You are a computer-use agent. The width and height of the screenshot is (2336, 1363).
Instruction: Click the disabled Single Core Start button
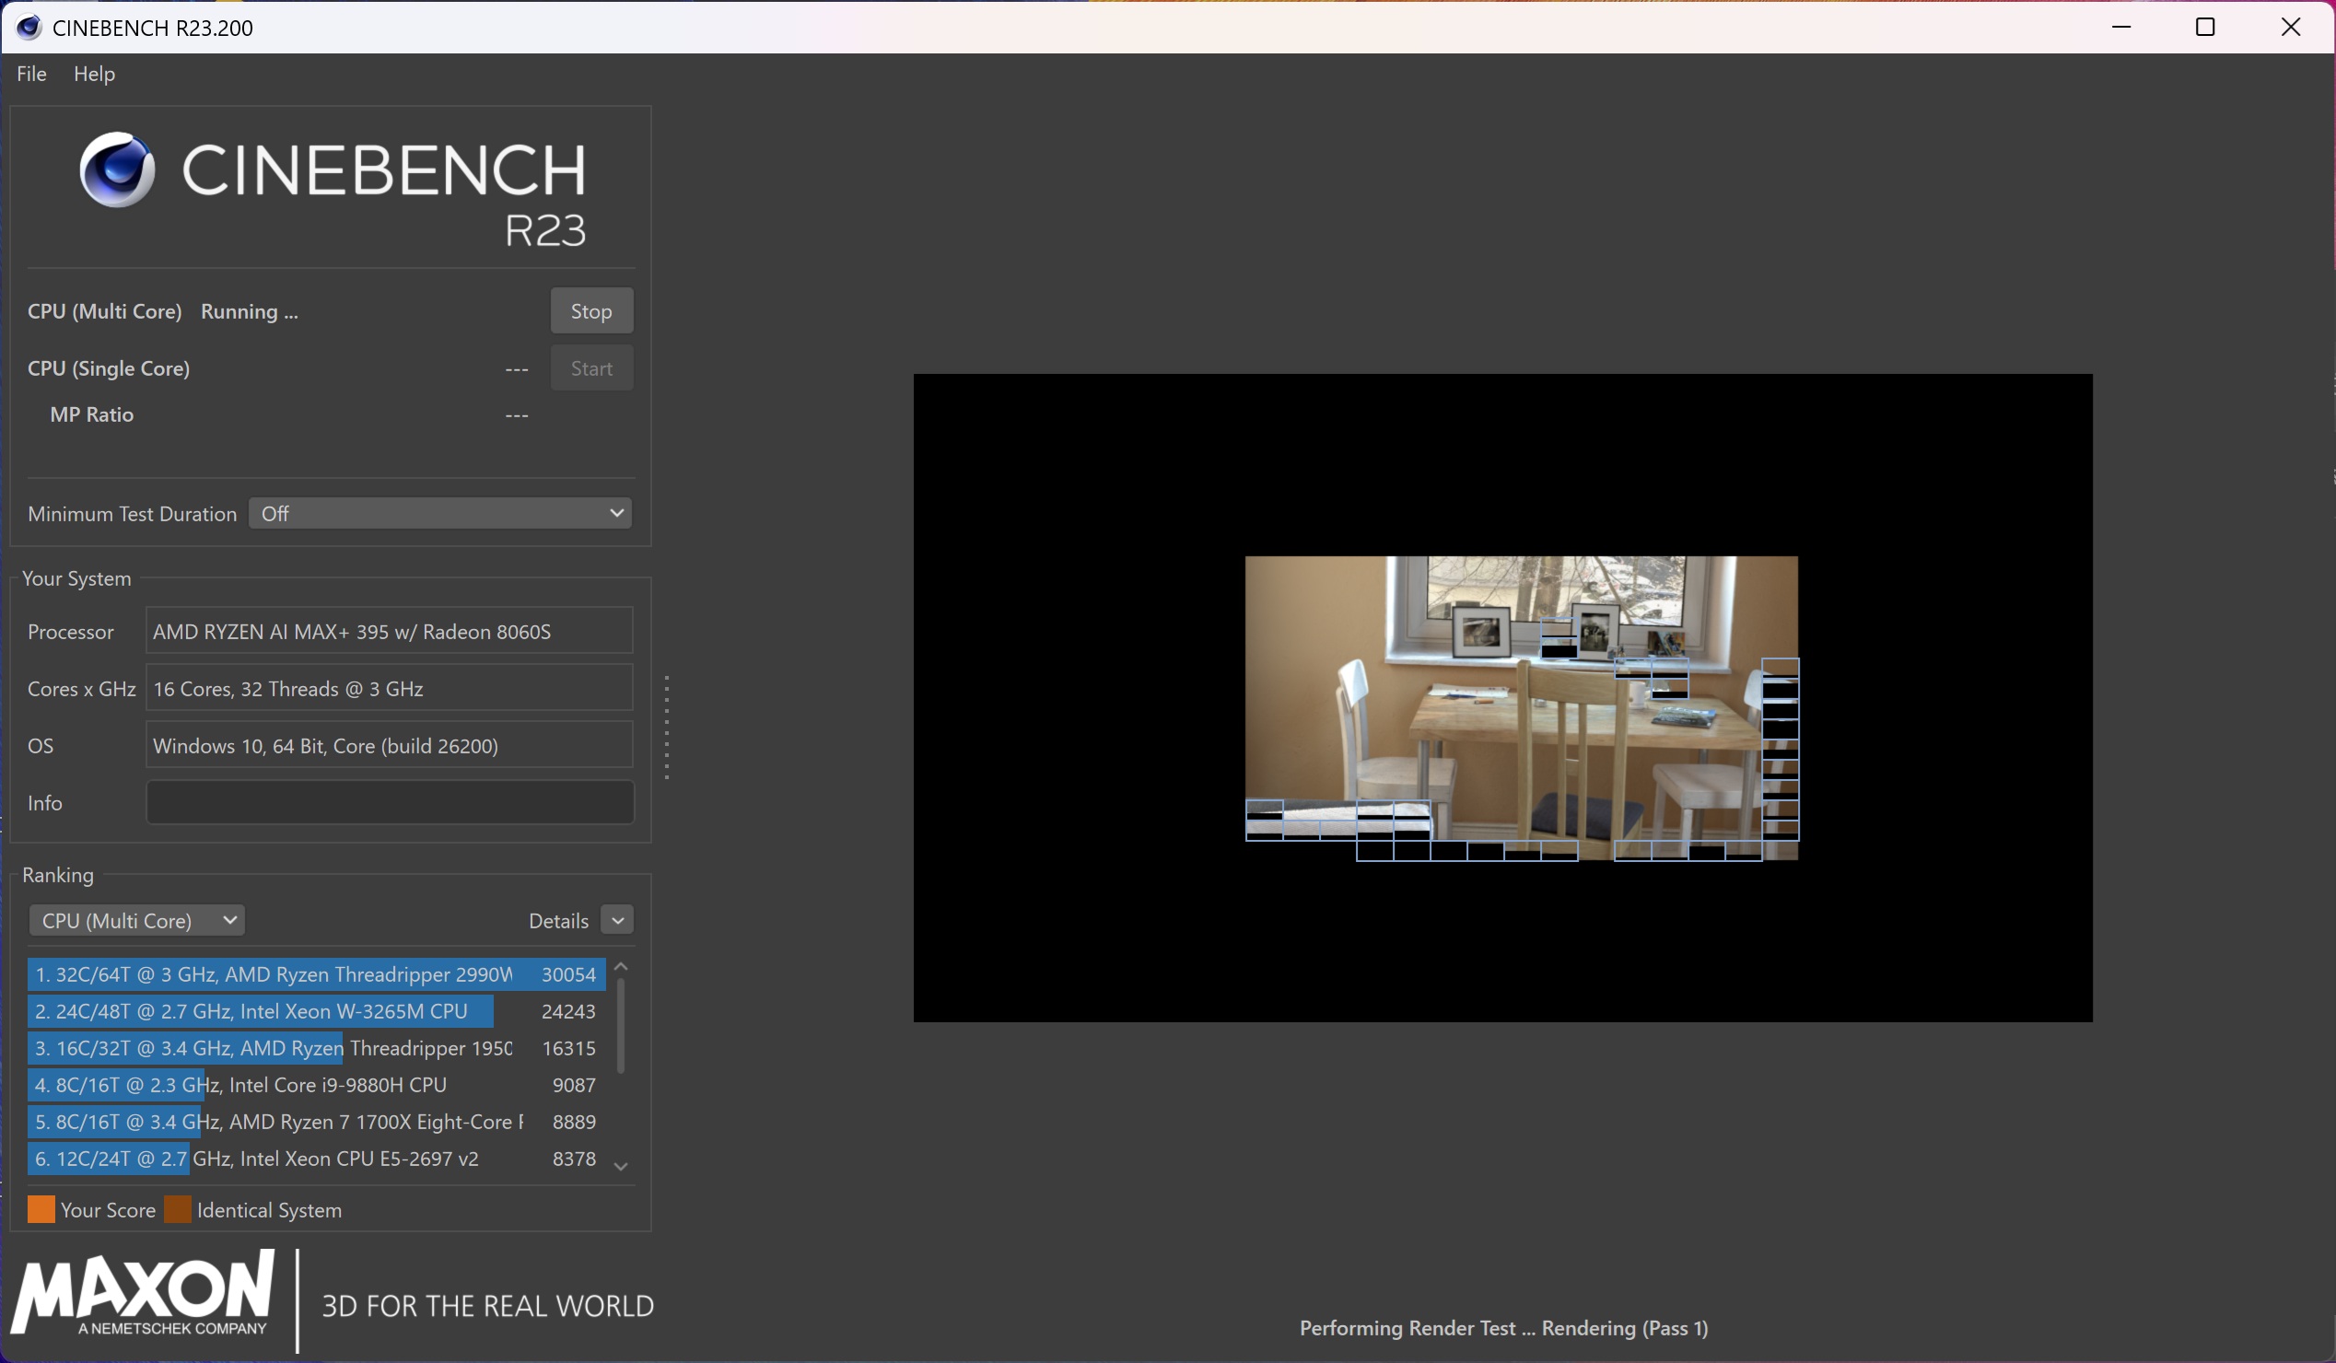[591, 368]
